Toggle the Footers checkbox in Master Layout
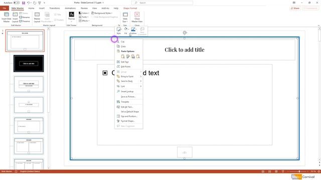 coord(59,20)
